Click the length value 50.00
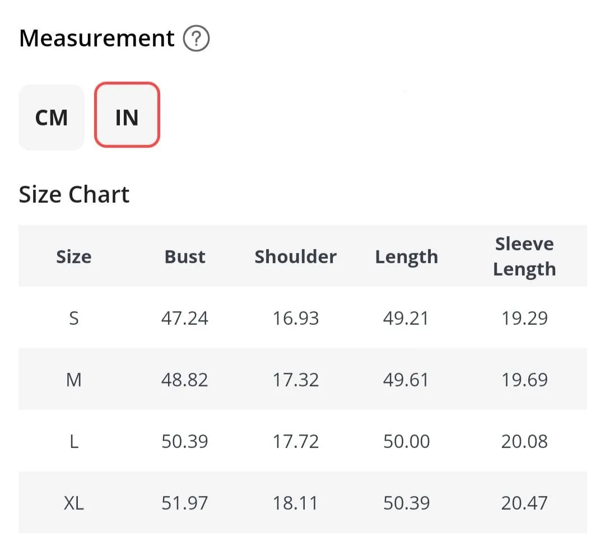Image resolution: width=605 pixels, height=550 pixels. tap(407, 441)
